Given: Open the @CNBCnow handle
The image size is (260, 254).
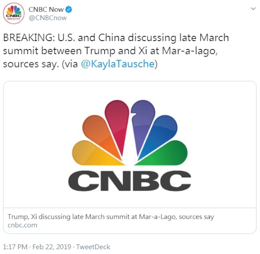Looking at the screenshot, I should point(47,18).
